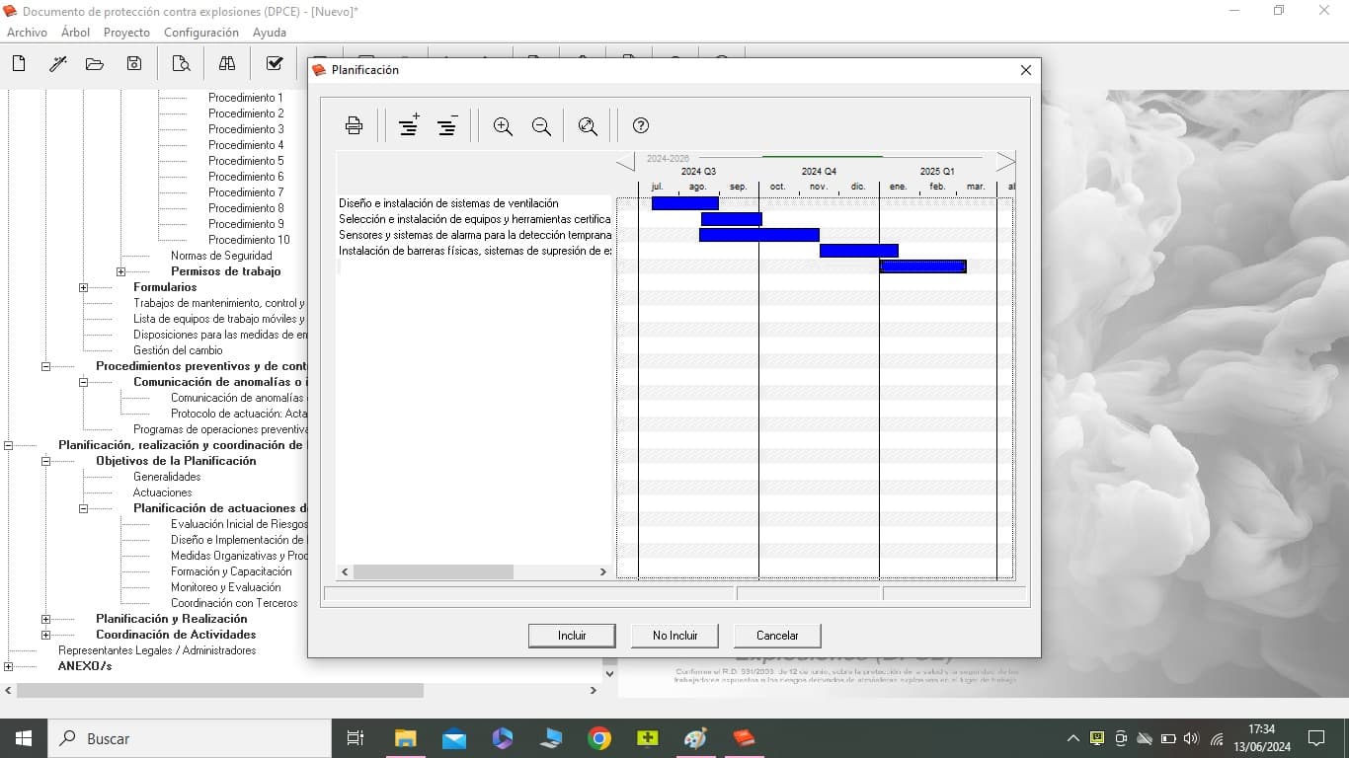Open the Configuración menu
This screenshot has width=1349, height=758.
(x=201, y=33)
